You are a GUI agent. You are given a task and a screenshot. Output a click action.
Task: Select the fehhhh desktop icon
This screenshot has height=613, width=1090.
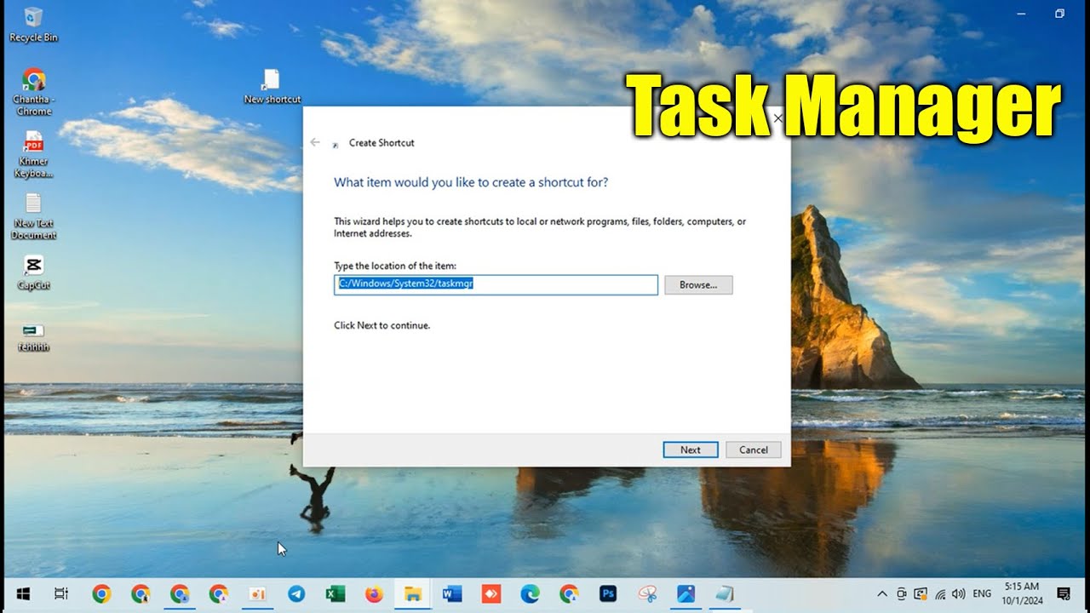pyautogui.click(x=33, y=336)
